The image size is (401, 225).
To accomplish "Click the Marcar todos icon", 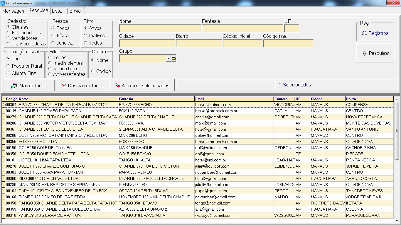I will point(14,86).
